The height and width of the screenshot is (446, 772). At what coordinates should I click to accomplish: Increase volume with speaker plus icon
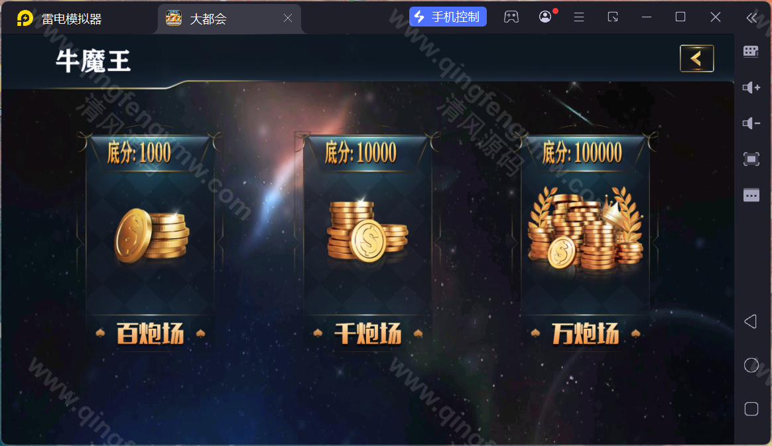pyautogui.click(x=751, y=87)
